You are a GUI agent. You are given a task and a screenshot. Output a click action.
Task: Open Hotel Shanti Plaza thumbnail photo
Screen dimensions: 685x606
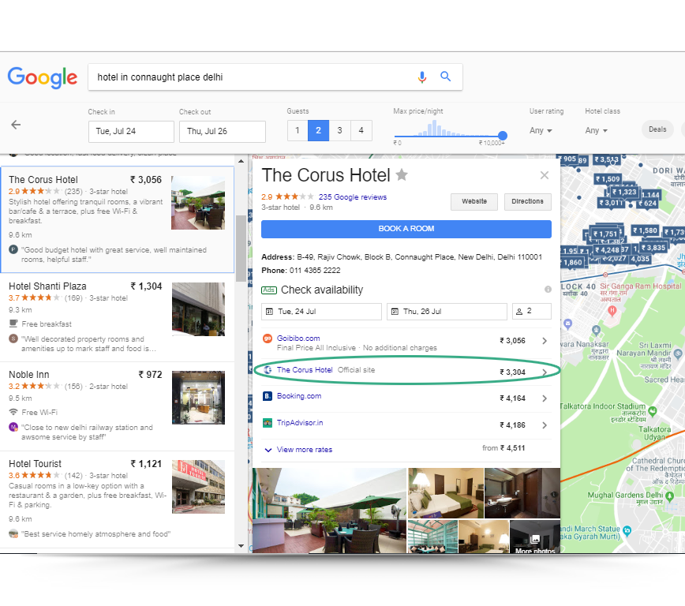tap(198, 309)
